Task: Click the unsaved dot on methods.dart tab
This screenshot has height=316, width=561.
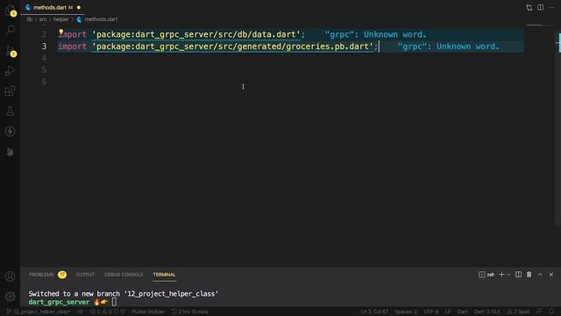Action: tap(79, 8)
